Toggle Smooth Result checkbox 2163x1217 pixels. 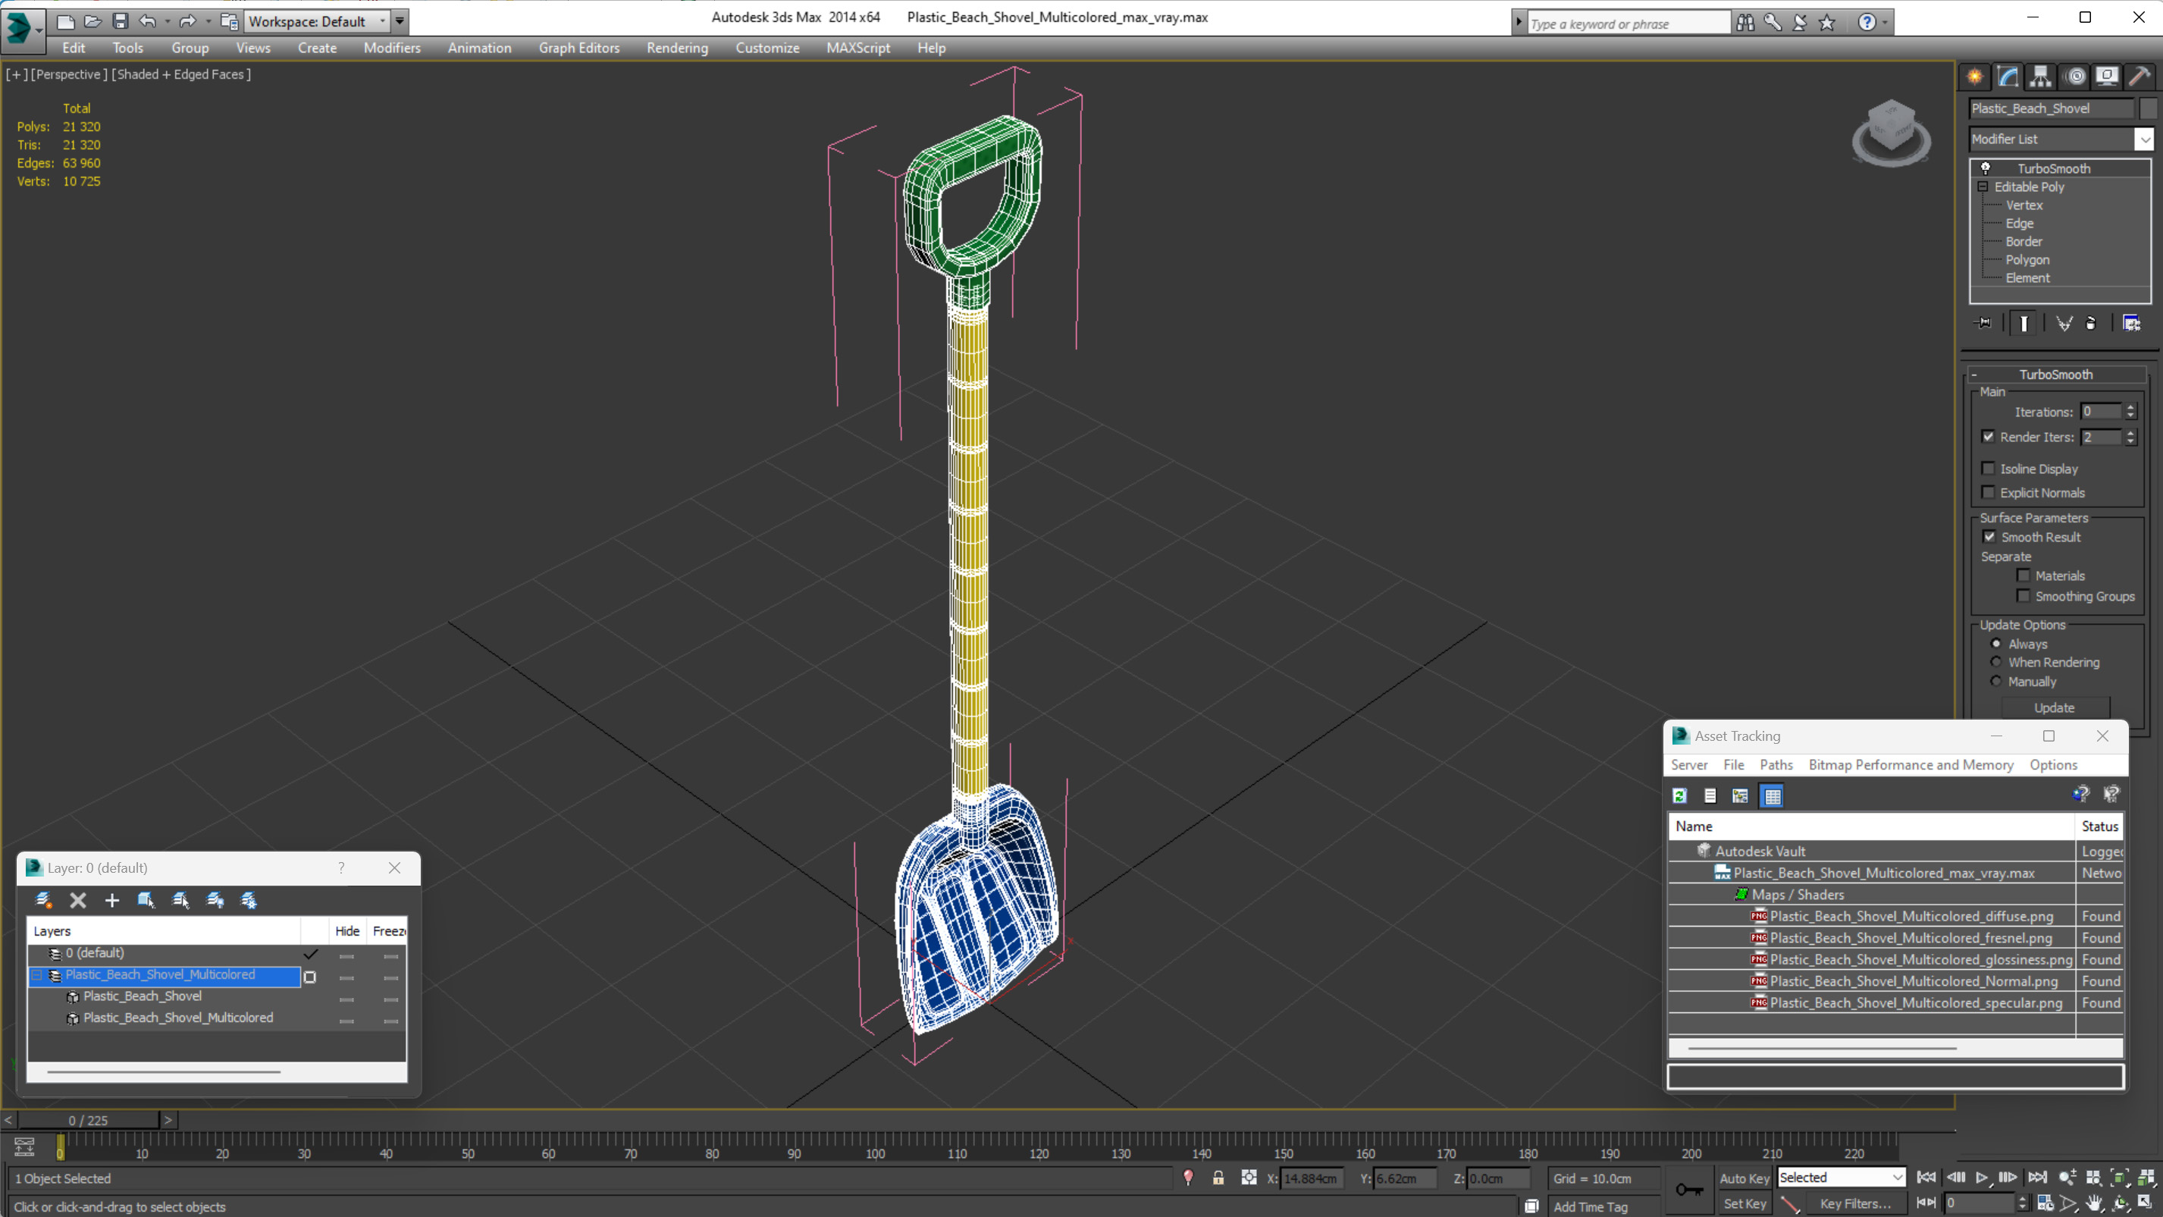click(x=1989, y=537)
